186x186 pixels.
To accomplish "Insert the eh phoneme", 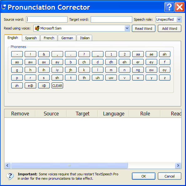I will pos(124,62).
